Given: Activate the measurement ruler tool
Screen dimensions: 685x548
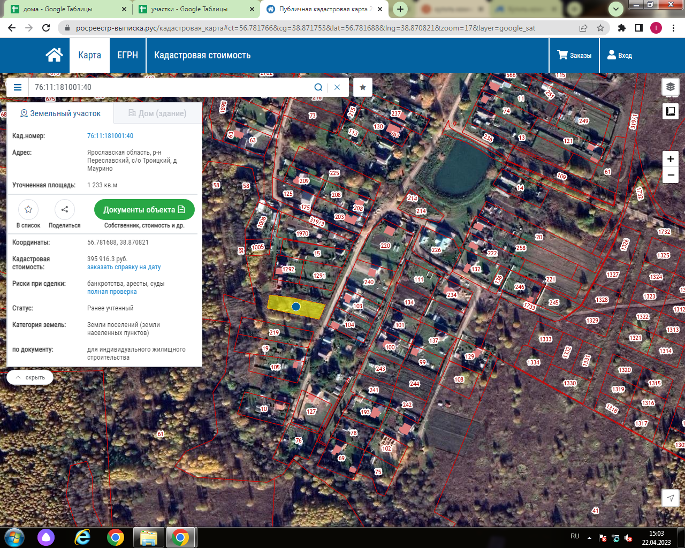Looking at the screenshot, I should (x=671, y=111).
